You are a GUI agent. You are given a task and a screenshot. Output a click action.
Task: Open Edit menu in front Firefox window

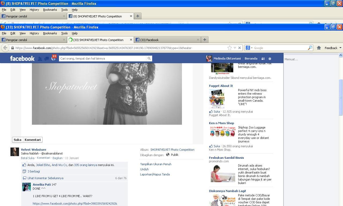point(13,33)
